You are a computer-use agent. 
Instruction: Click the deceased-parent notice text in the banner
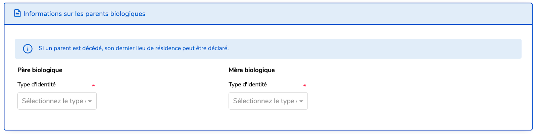click(x=134, y=48)
